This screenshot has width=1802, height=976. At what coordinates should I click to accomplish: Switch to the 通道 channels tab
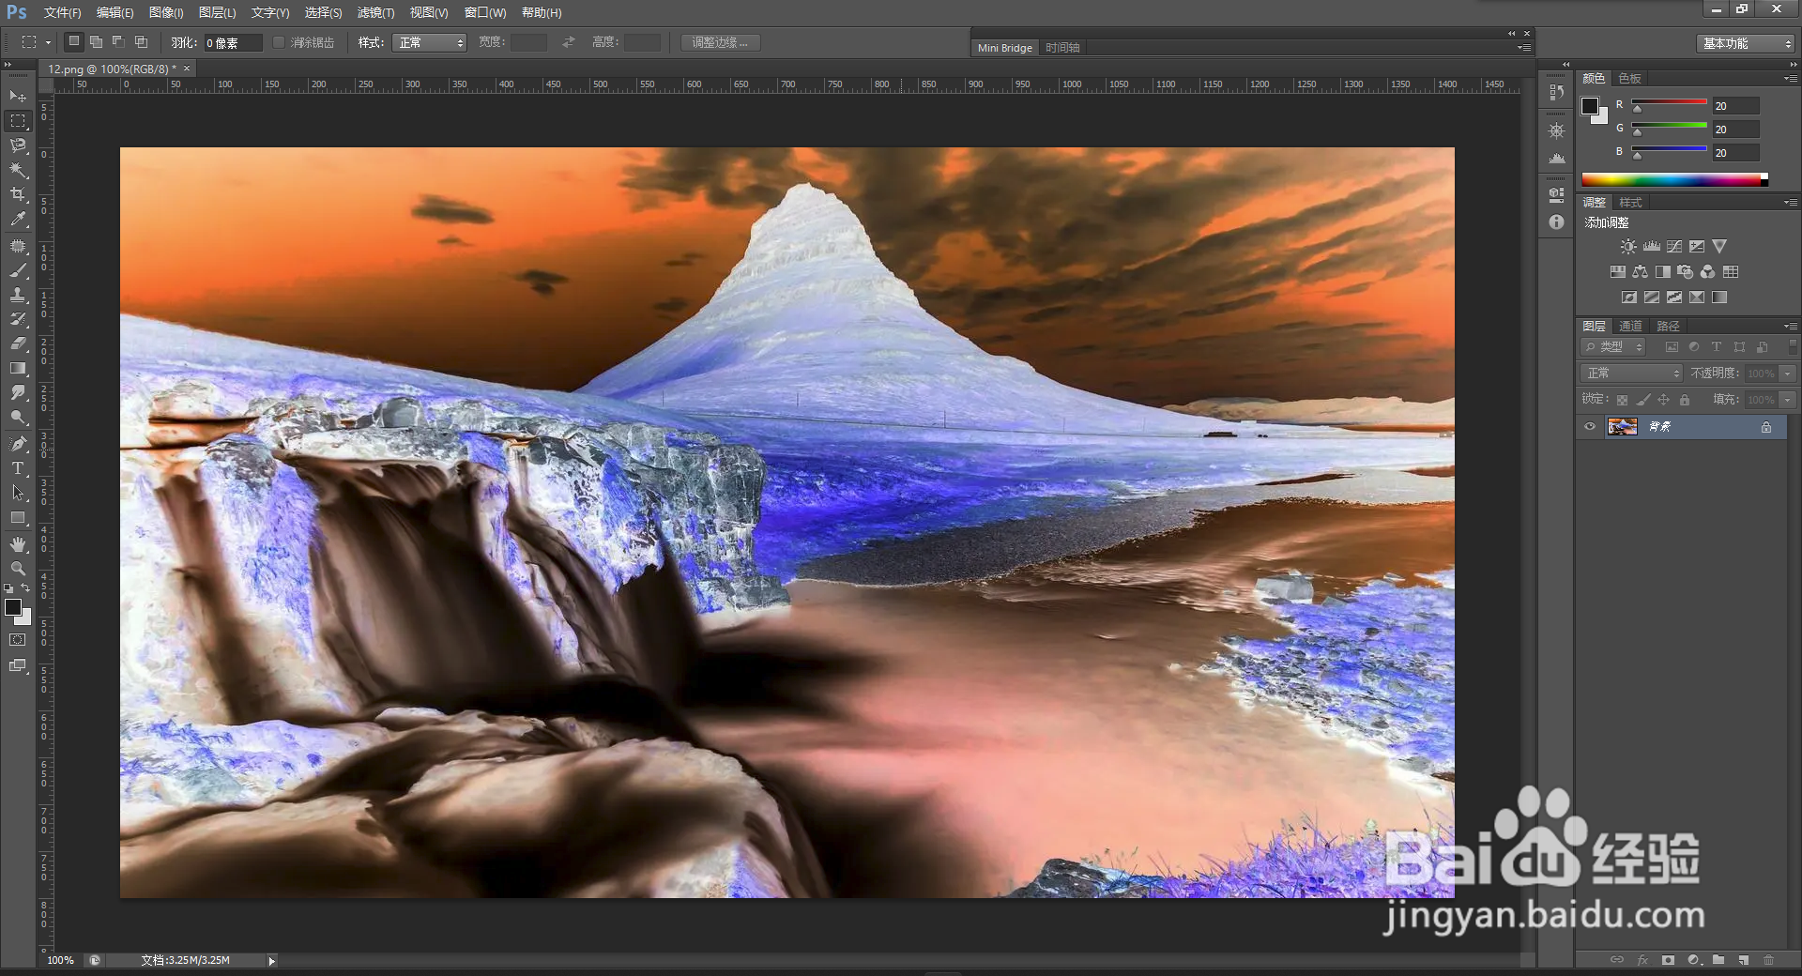tap(1631, 326)
